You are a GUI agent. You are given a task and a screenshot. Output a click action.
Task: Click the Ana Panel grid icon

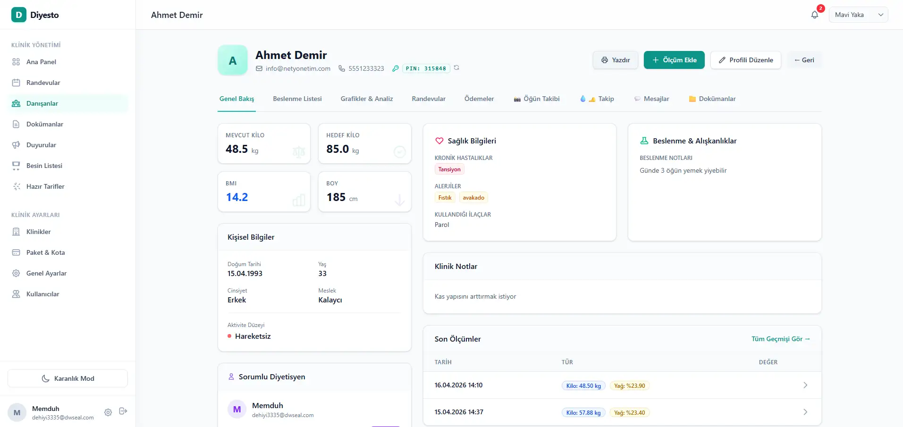point(16,62)
